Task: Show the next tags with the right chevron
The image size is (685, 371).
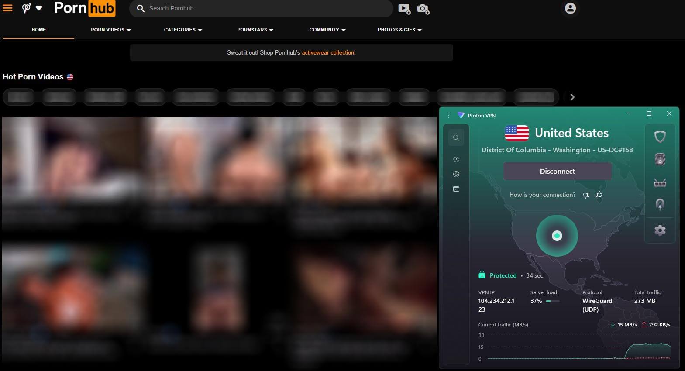Action: pyautogui.click(x=572, y=97)
